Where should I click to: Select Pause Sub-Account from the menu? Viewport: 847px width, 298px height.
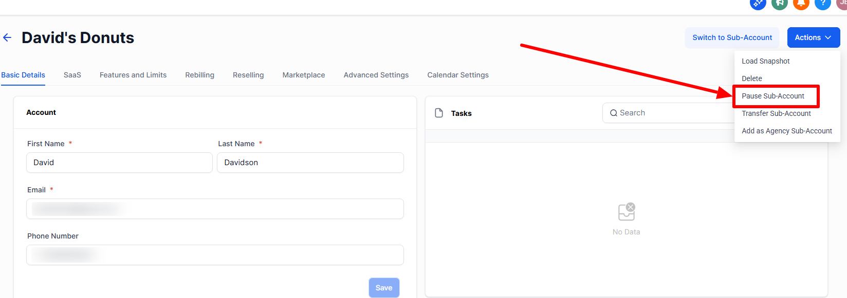(x=773, y=96)
